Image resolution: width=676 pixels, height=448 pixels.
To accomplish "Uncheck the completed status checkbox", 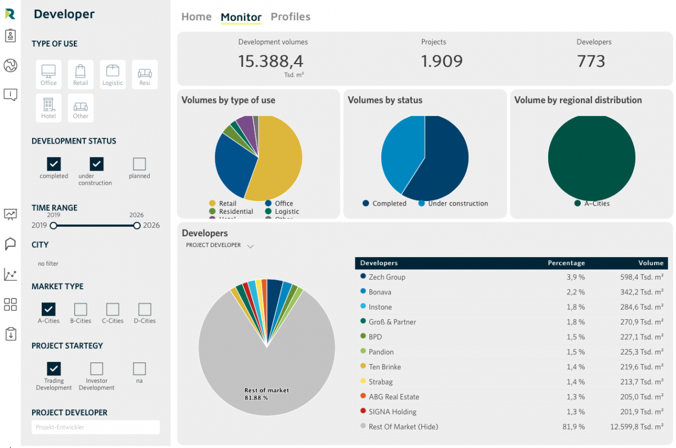I will pos(54,164).
